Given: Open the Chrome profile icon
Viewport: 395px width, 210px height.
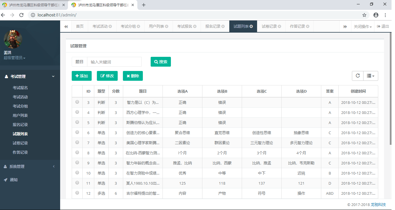Looking at the screenshot, I should 376,15.
